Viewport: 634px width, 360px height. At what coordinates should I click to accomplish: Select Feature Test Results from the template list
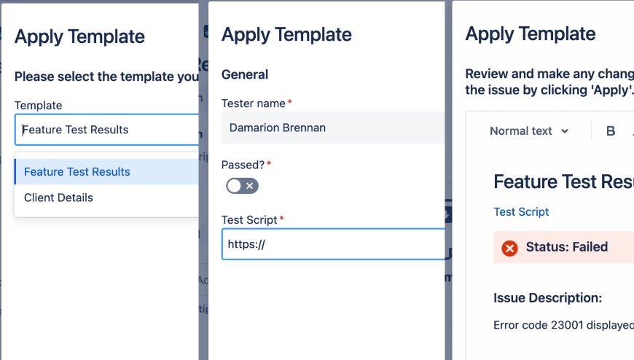pos(77,172)
